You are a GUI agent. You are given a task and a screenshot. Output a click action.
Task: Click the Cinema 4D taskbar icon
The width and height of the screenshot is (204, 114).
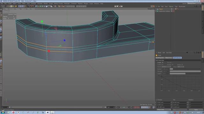click(x=47, y=112)
